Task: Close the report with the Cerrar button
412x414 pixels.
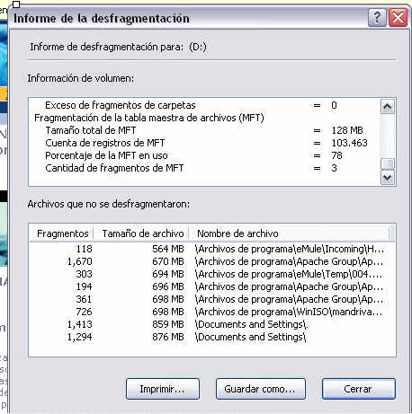Action: pyautogui.click(x=359, y=389)
